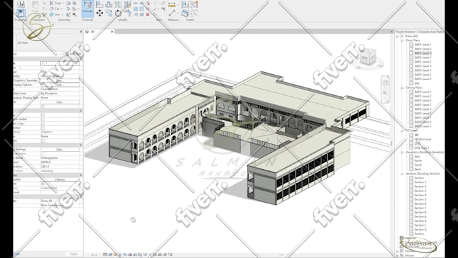This screenshot has height=258, width=458.
Task: Open Section 4 in Project Browser
Action: coord(420,195)
